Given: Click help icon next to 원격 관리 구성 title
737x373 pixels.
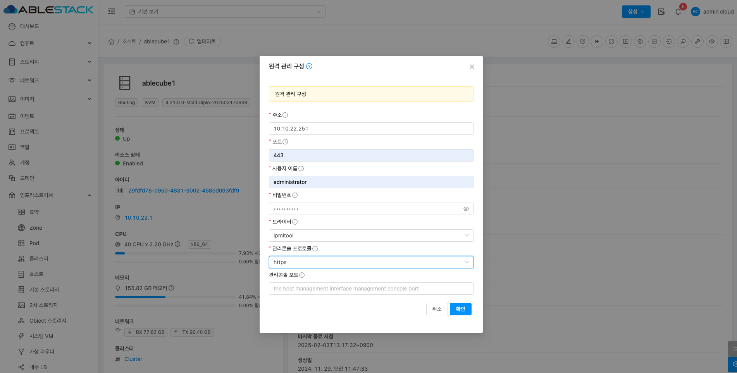Looking at the screenshot, I should pyautogui.click(x=309, y=66).
